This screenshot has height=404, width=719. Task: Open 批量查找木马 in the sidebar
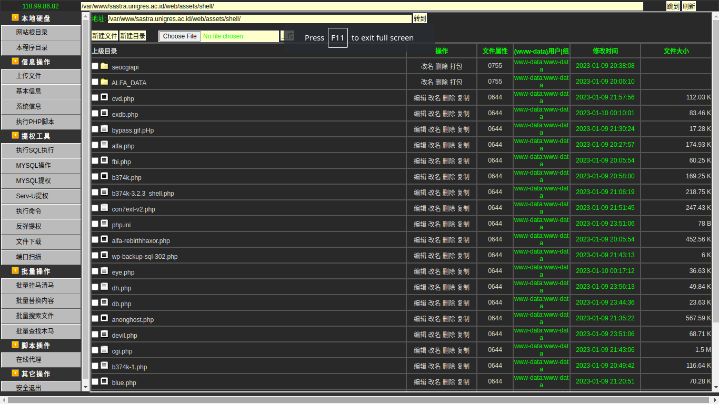click(41, 331)
